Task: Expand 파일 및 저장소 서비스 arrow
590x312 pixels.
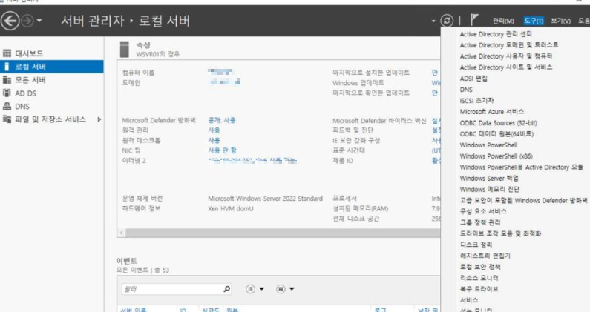Action: point(99,119)
